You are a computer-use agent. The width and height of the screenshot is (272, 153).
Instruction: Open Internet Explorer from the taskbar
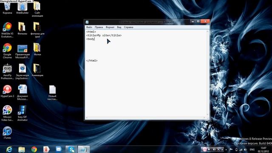tap(9, 149)
